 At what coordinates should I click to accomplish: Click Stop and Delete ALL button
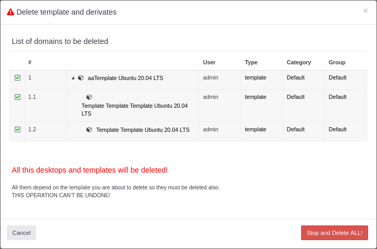334,233
